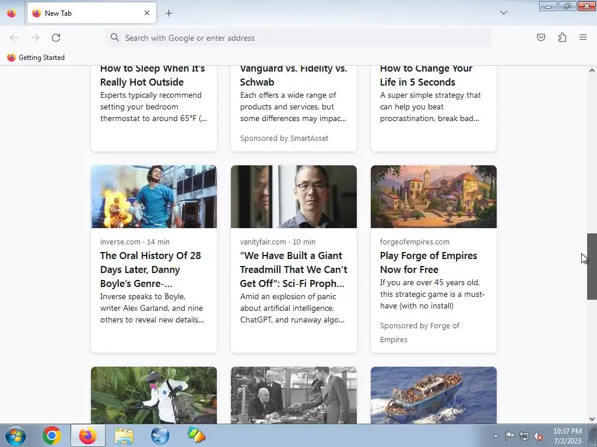Open Windows Explorer from the taskbar
The width and height of the screenshot is (597, 447).
click(x=124, y=435)
